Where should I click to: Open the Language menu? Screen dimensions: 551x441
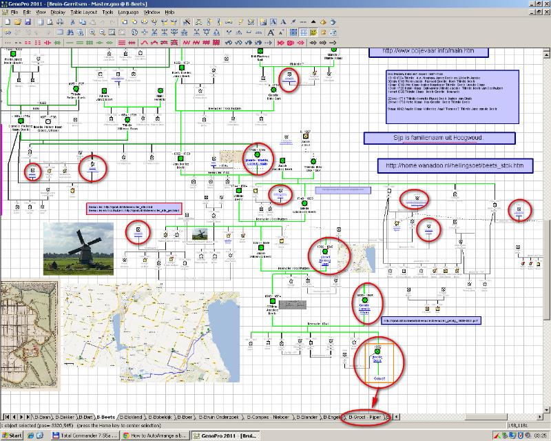(129, 12)
